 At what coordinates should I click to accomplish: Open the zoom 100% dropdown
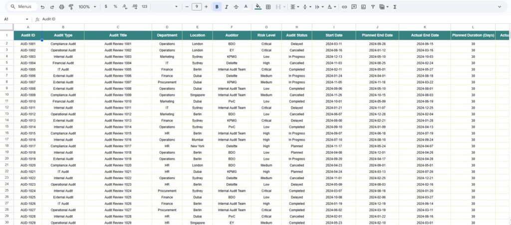pos(88,6)
